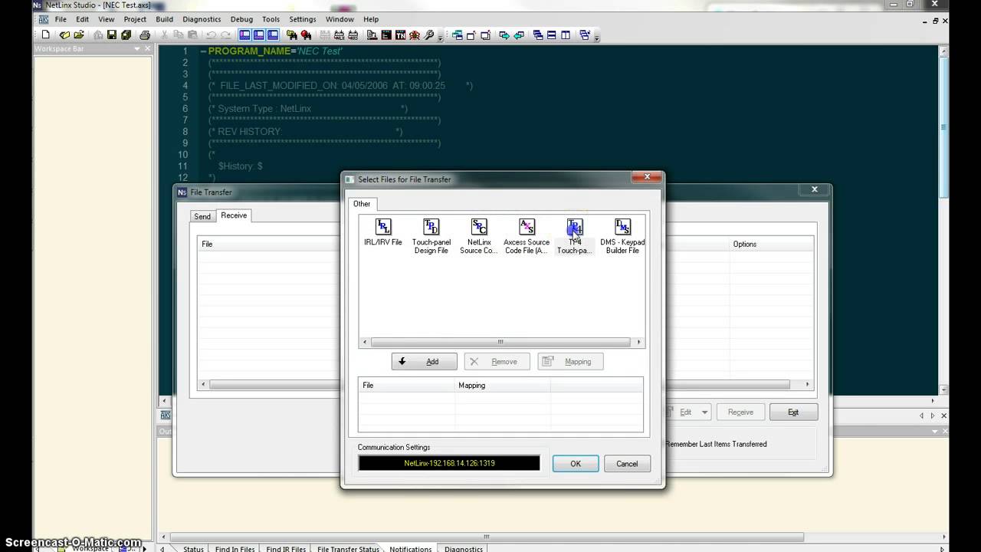Click the wrench settings toolbar icon
This screenshot has width=981, height=552.
[428, 34]
